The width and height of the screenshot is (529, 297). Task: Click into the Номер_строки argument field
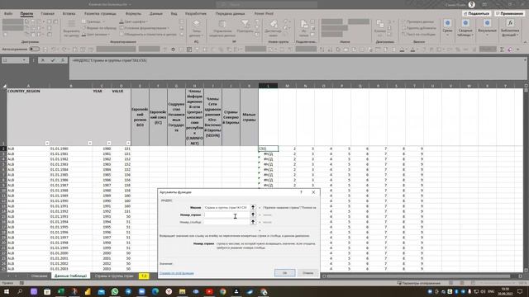226,214
